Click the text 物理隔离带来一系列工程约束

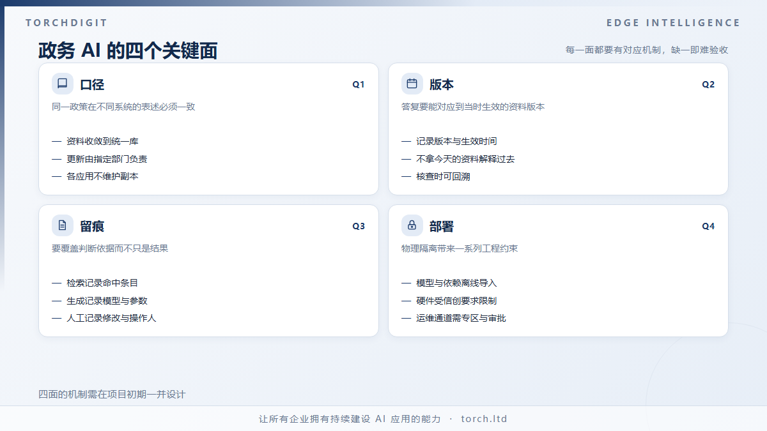point(460,248)
